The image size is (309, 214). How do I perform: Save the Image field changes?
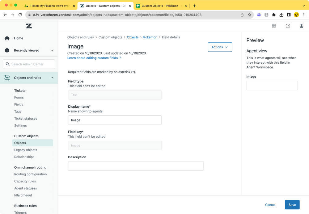coord(292,205)
